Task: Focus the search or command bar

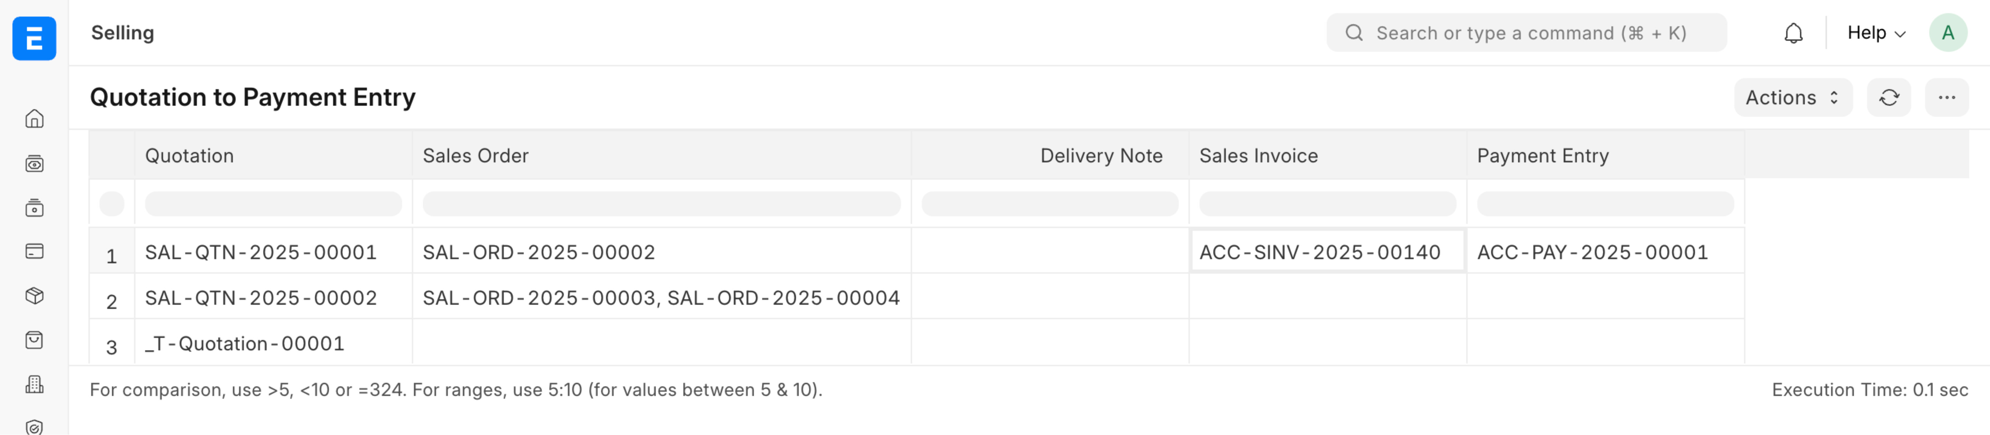Action: (x=1526, y=33)
